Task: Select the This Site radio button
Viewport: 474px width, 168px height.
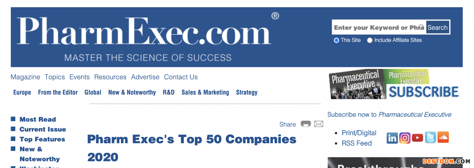Action: click(x=336, y=40)
